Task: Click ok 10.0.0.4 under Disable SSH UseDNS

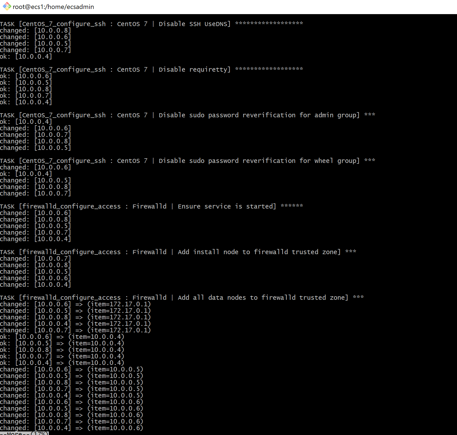Action: 26,56
